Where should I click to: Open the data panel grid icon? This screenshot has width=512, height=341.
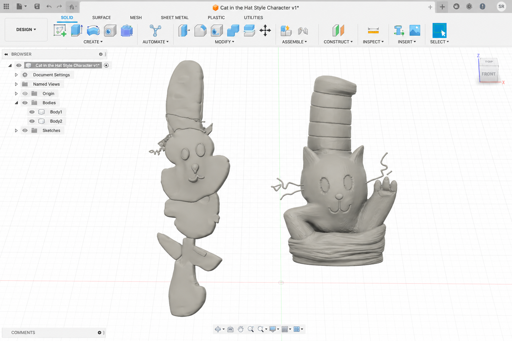pyautogui.click(x=6, y=6)
